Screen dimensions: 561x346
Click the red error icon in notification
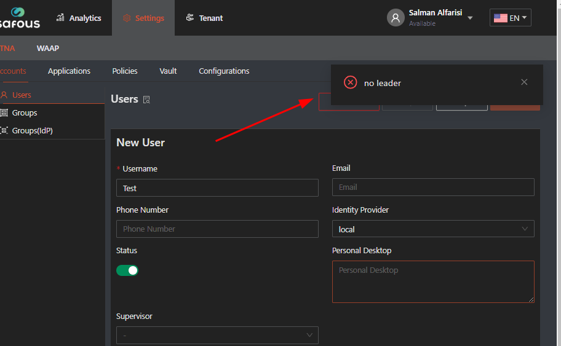(x=350, y=82)
